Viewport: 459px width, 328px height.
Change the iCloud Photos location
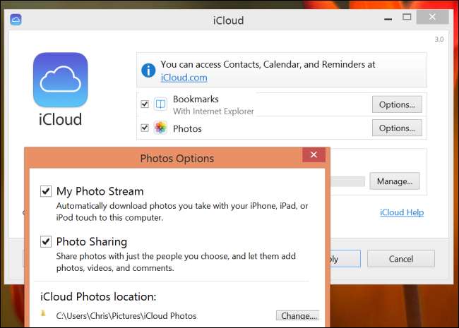(x=298, y=315)
